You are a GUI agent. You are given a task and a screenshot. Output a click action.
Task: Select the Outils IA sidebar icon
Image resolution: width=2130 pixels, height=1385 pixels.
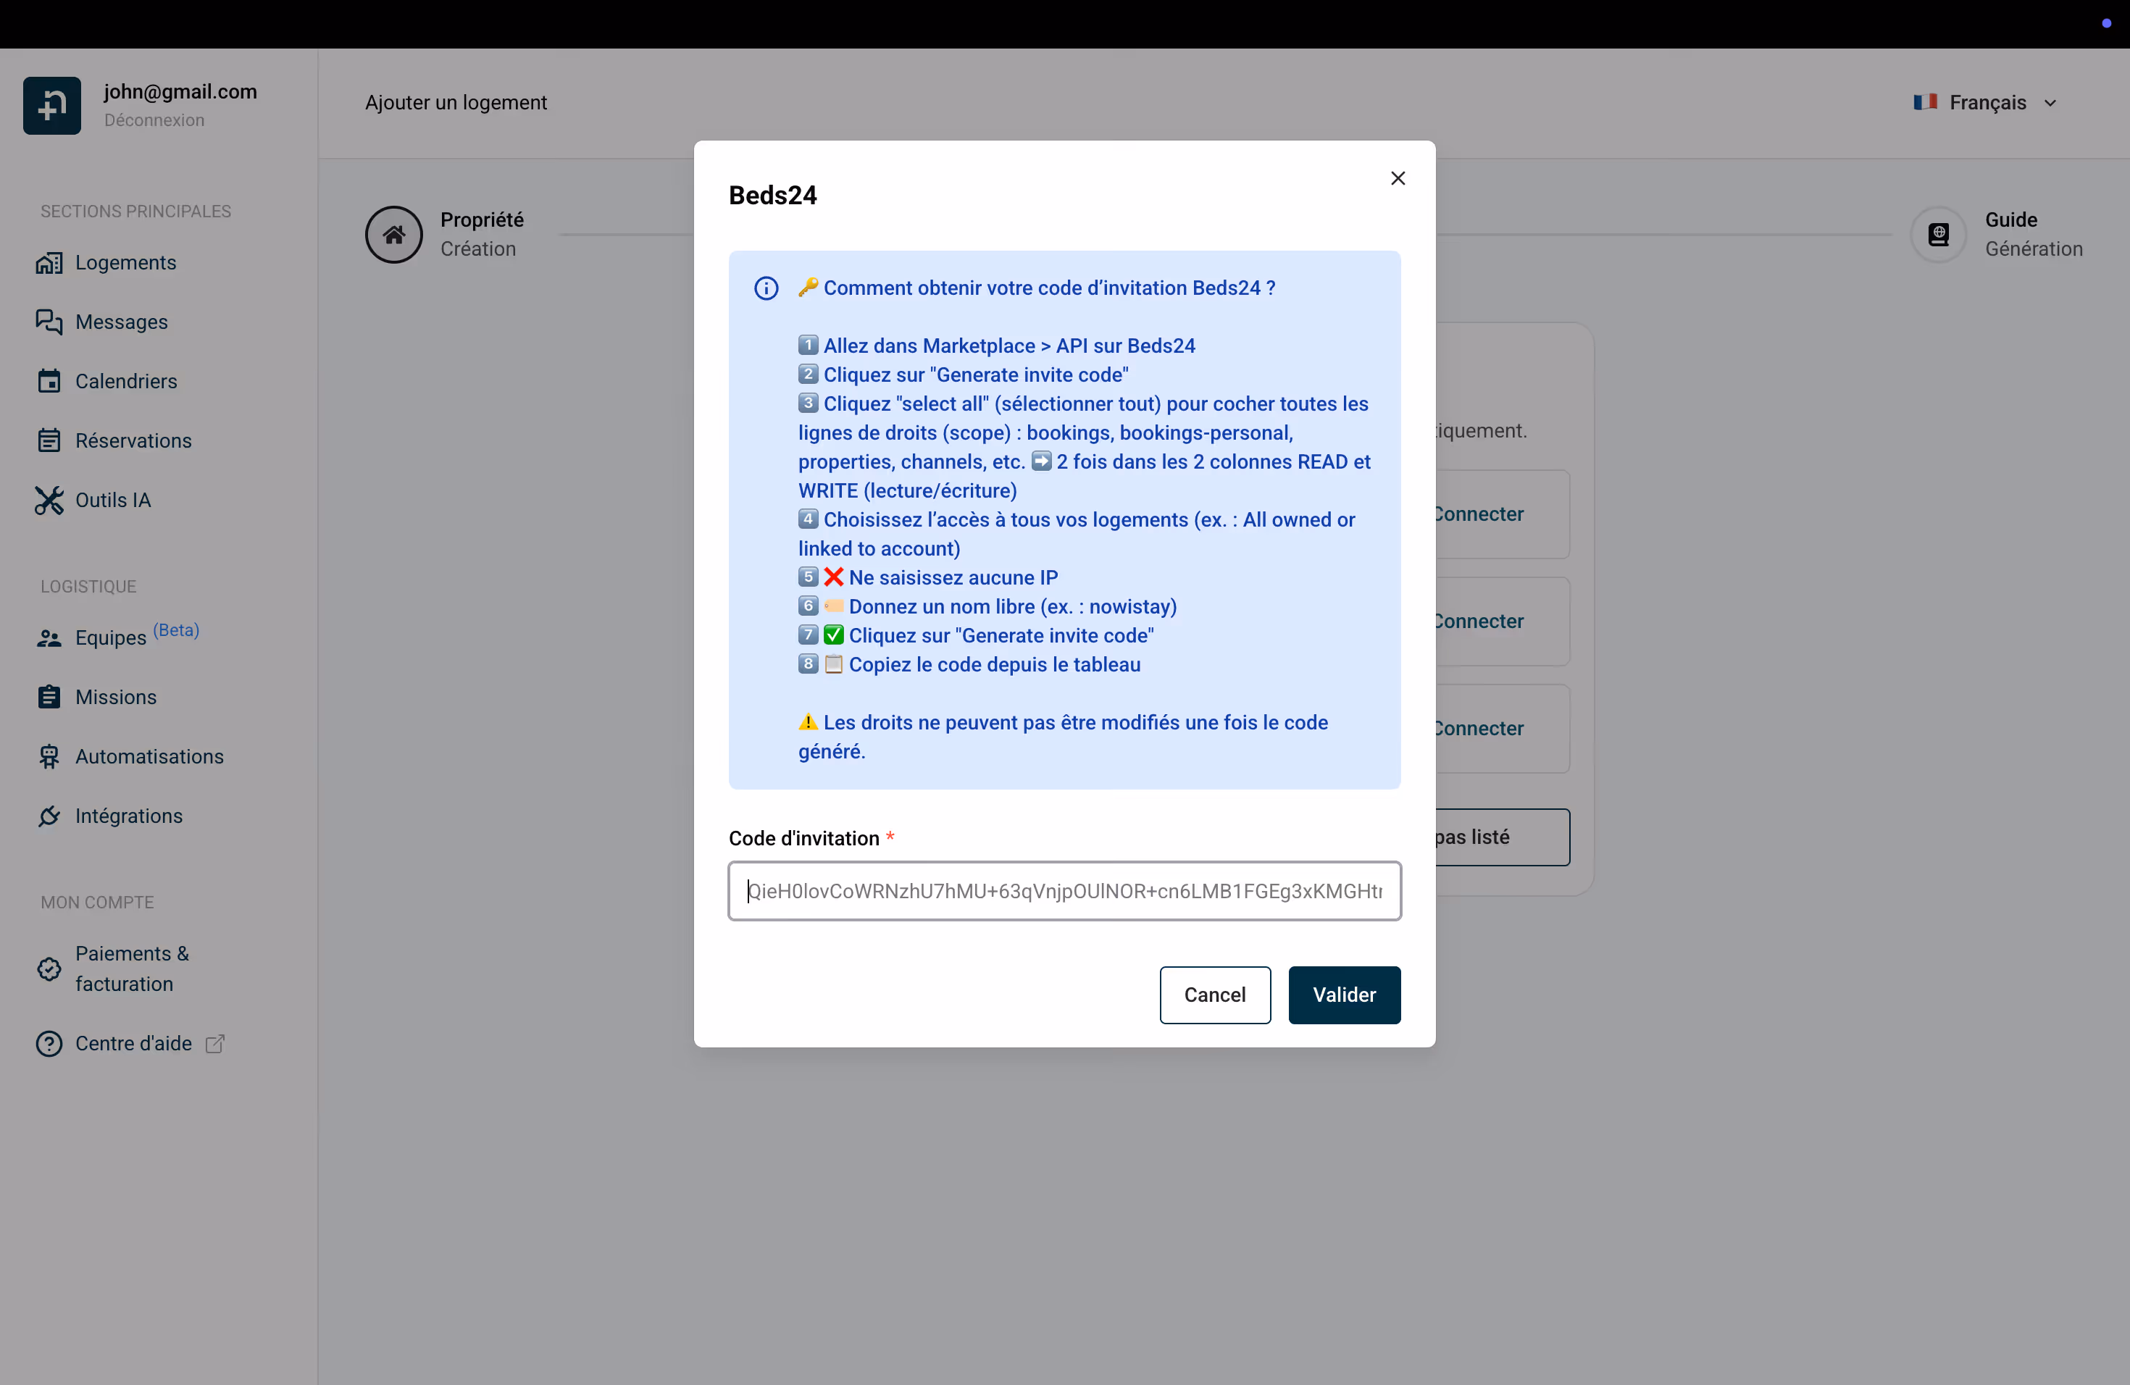click(x=49, y=500)
